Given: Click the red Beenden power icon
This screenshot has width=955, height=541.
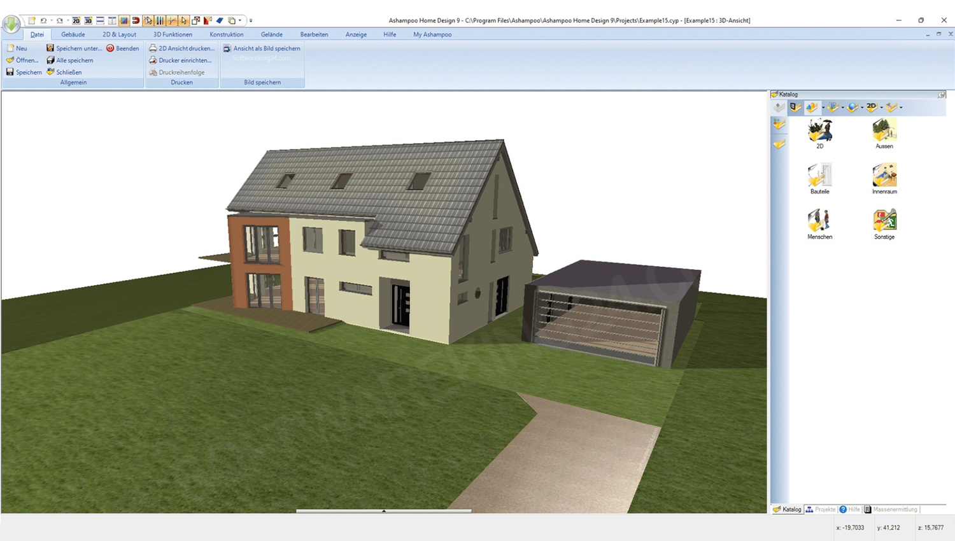Looking at the screenshot, I should tap(110, 48).
